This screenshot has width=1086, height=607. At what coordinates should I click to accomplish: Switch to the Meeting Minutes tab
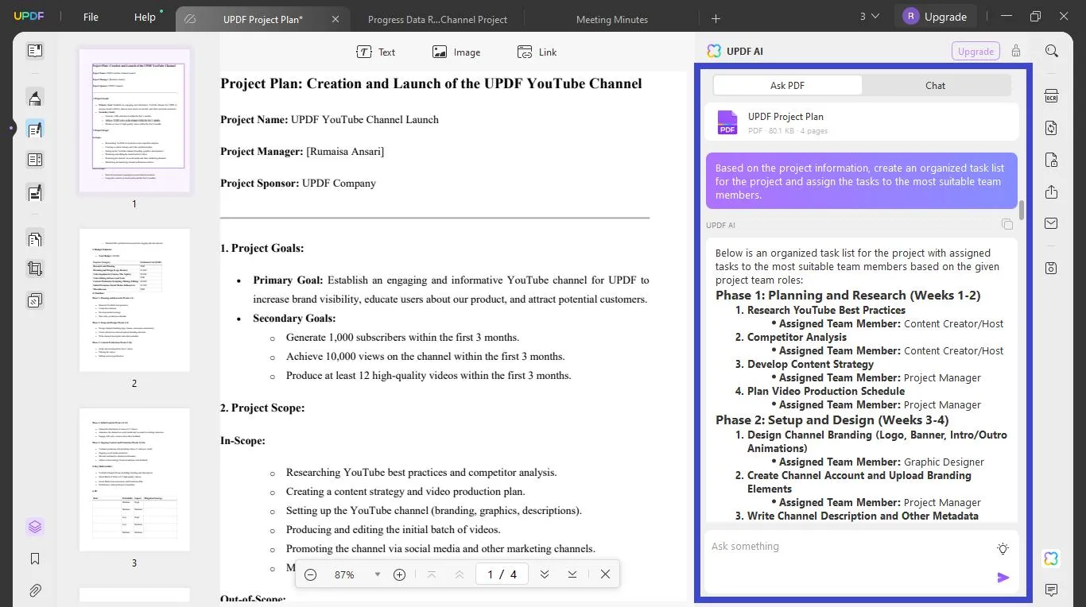611,18
